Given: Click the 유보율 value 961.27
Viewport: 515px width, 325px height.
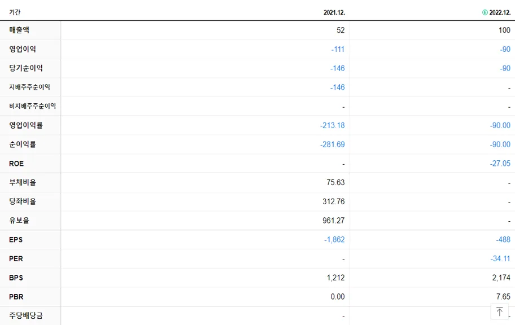Looking at the screenshot, I should tap(334, 221).
